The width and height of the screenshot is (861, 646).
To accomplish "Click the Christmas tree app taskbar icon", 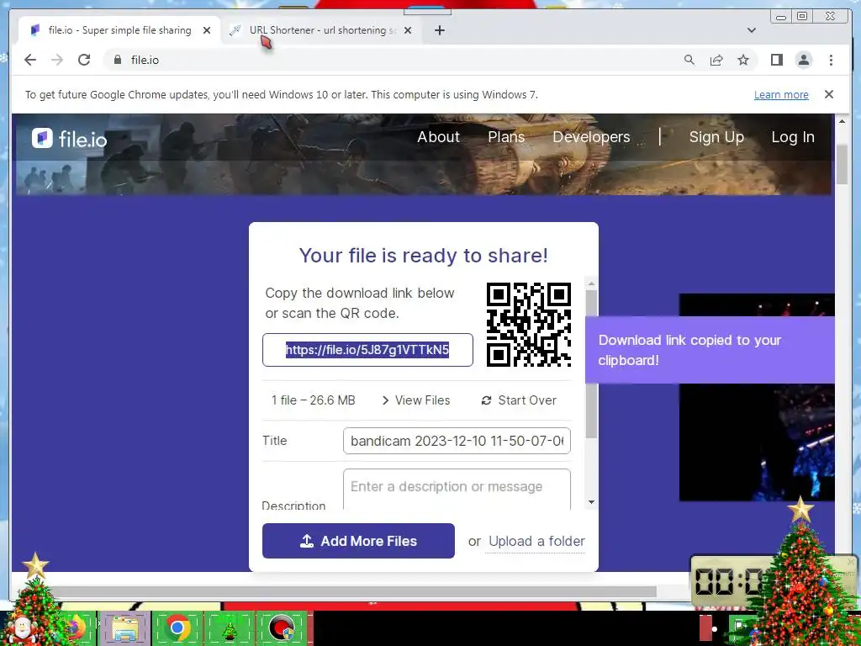I will 230,628.
